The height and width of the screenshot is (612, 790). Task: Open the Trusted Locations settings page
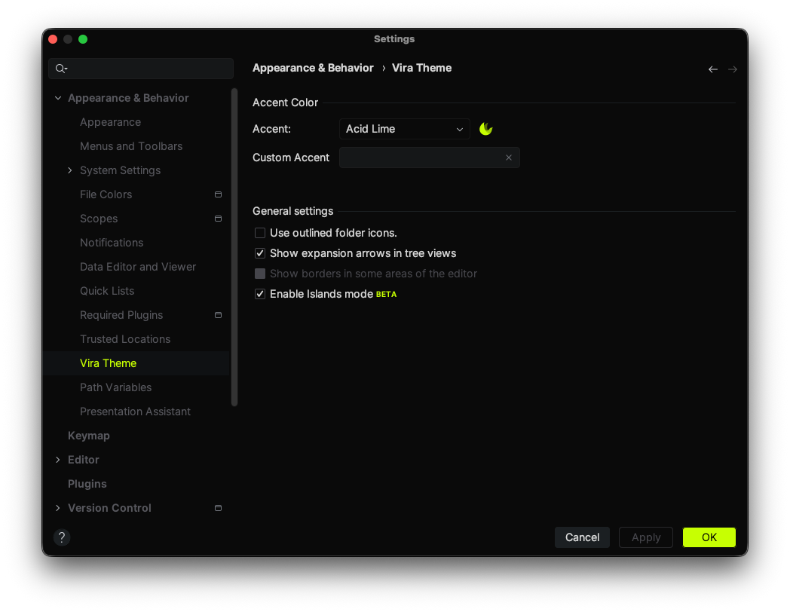click(125, 339)
